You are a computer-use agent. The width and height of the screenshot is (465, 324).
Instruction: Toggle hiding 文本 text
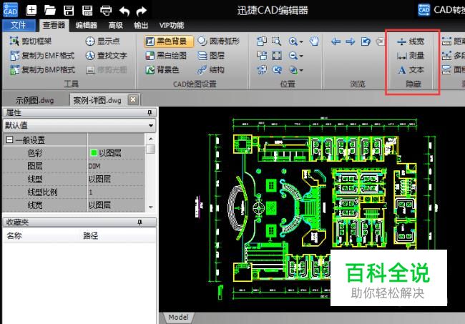click(x=411, y=70)
